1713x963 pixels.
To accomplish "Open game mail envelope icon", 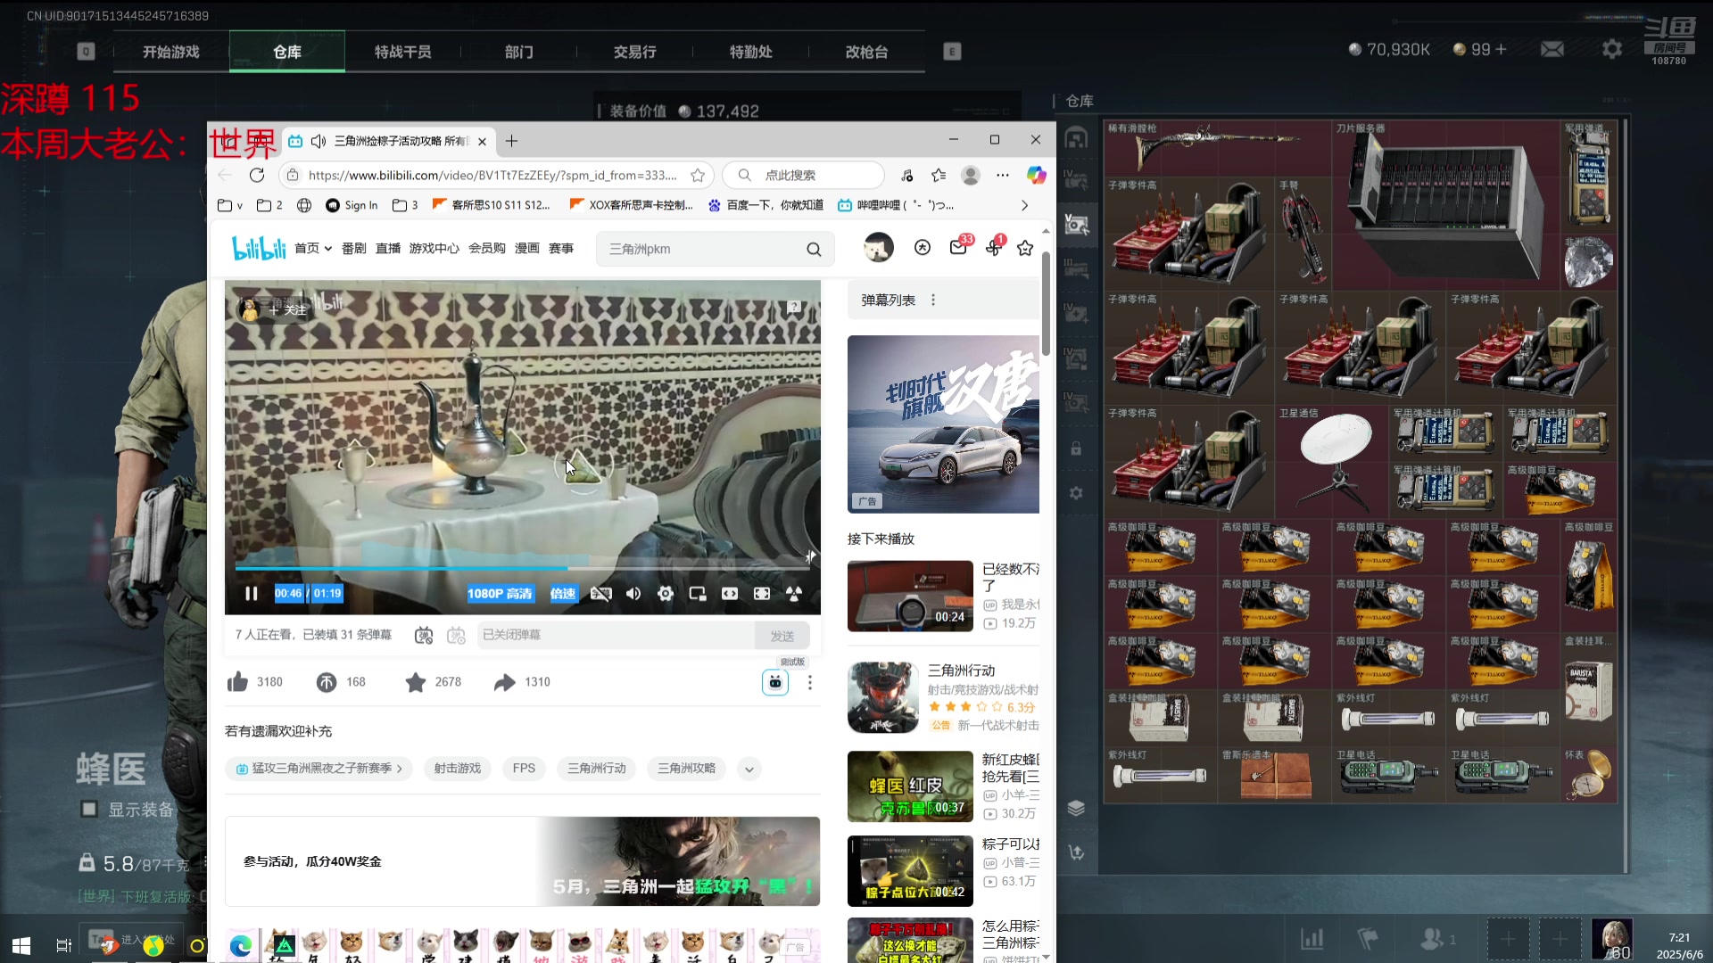I will 1552,49.
